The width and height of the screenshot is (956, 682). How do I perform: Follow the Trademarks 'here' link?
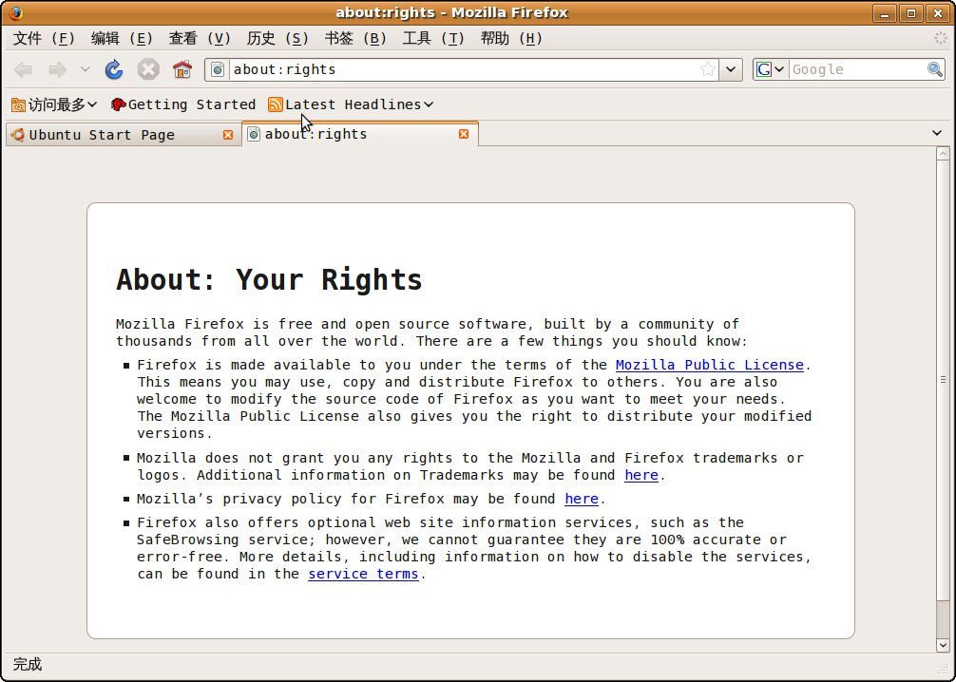(641, 475)
